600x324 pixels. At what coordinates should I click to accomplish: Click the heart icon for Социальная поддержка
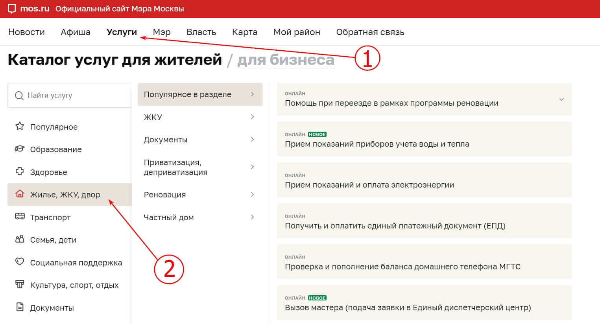20,261
